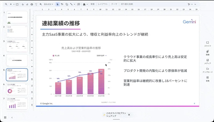Undo the last action
The height and width of the screenshot is (122, 214).
click(x=23, y=4)
